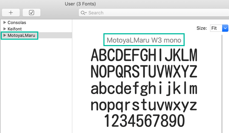The width and height of the screenshot is (229, 133).
Task: Click the uppercase ABCDEFGHIJKLM preview line
Action: click(144, 55)
